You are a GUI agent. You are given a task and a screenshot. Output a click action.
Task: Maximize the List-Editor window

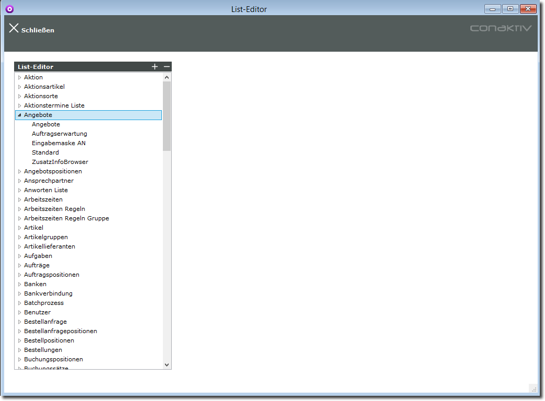510,9
